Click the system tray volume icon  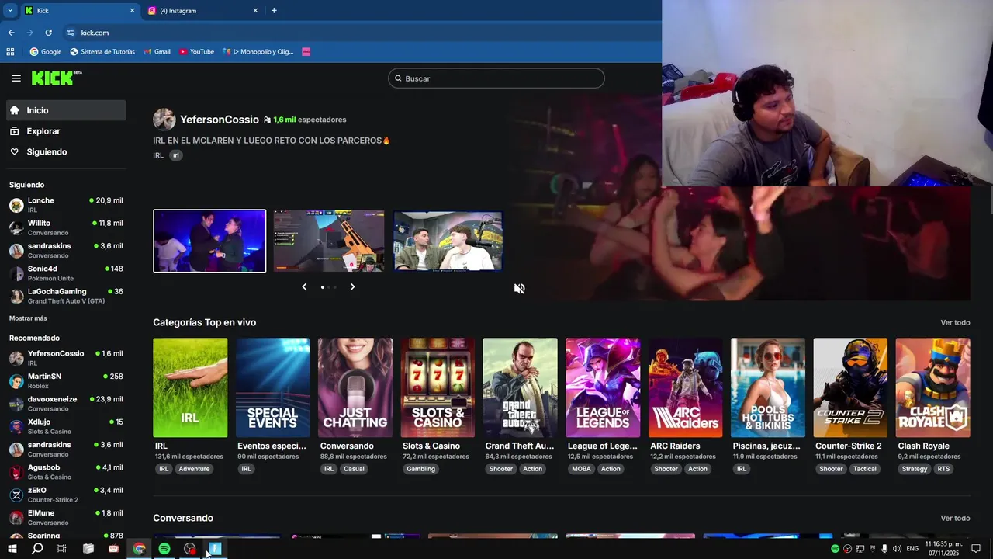[x=898, y=549]
